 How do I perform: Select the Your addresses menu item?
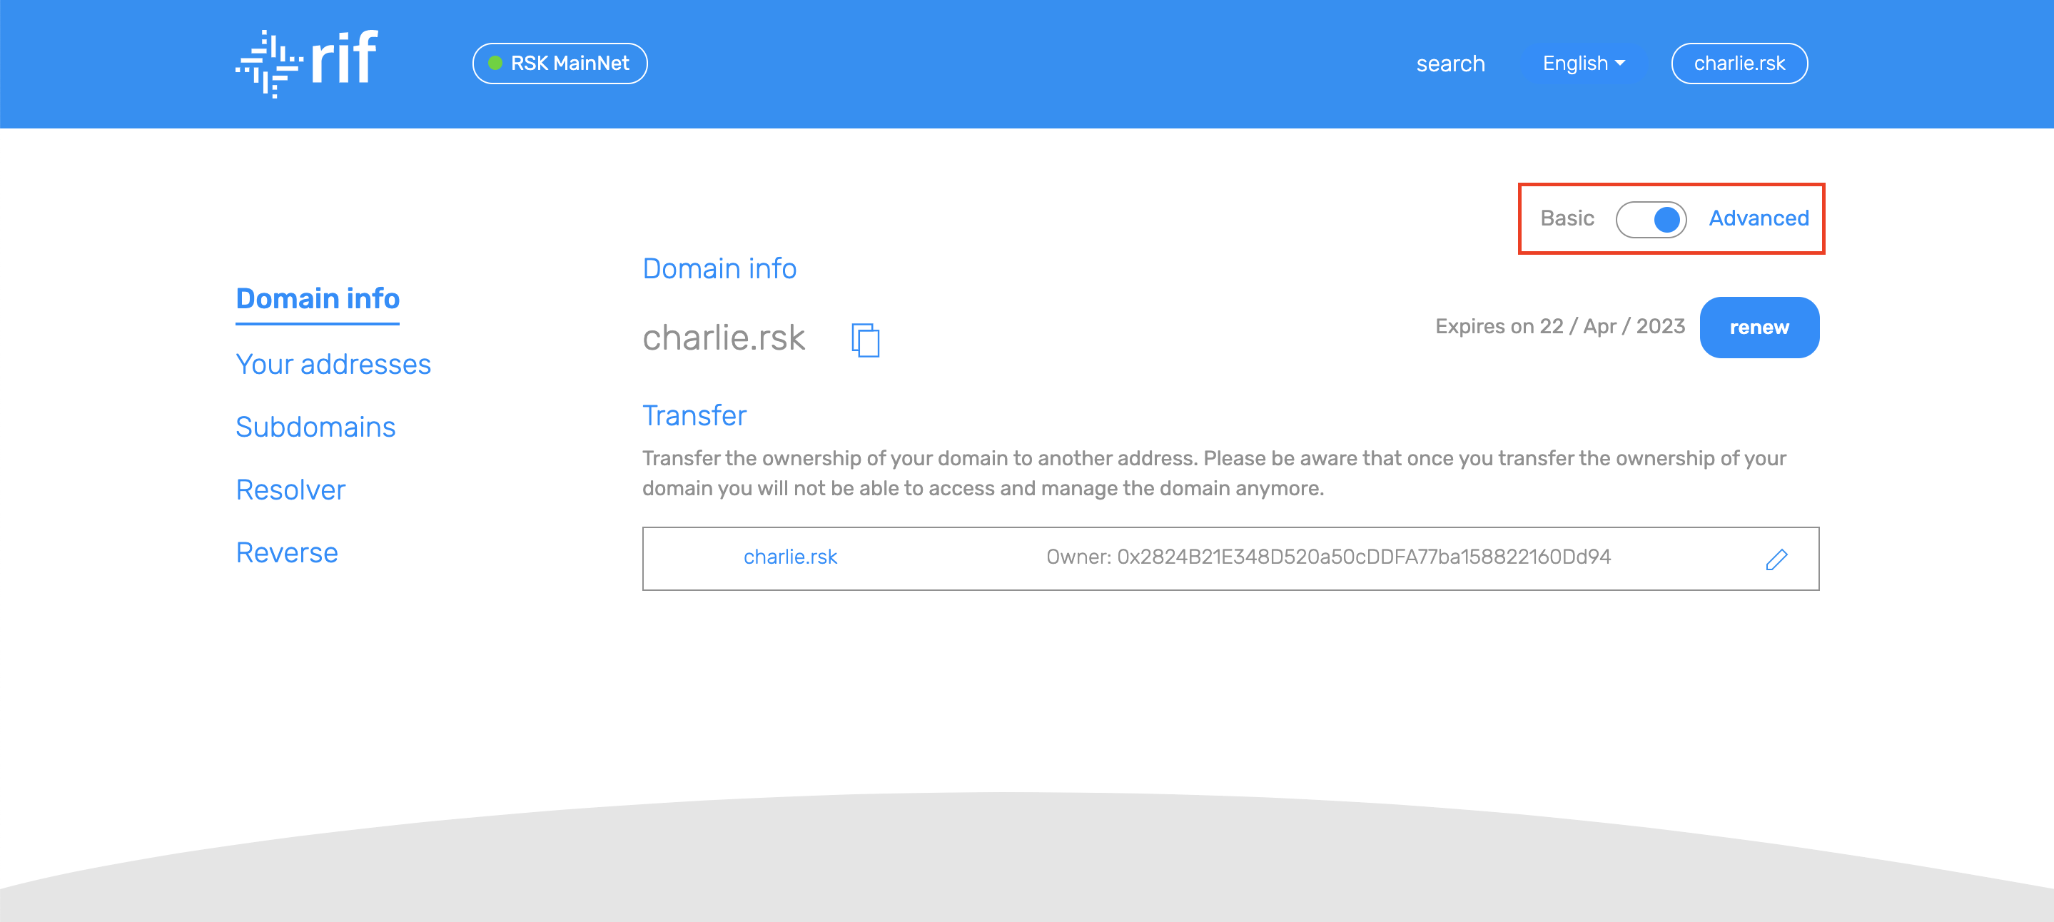click(333, 364)
